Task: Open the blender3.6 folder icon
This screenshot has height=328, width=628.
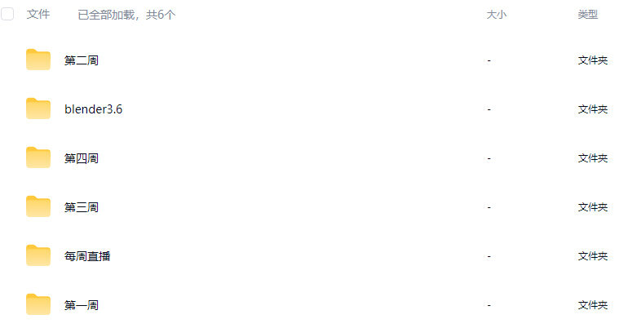Action: point(38,109)
